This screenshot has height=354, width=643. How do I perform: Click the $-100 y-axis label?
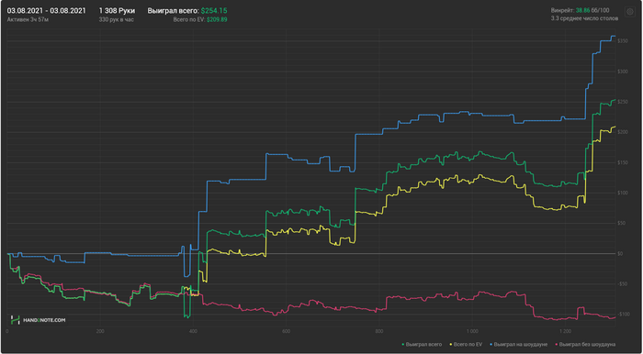[x=624, y=315]
